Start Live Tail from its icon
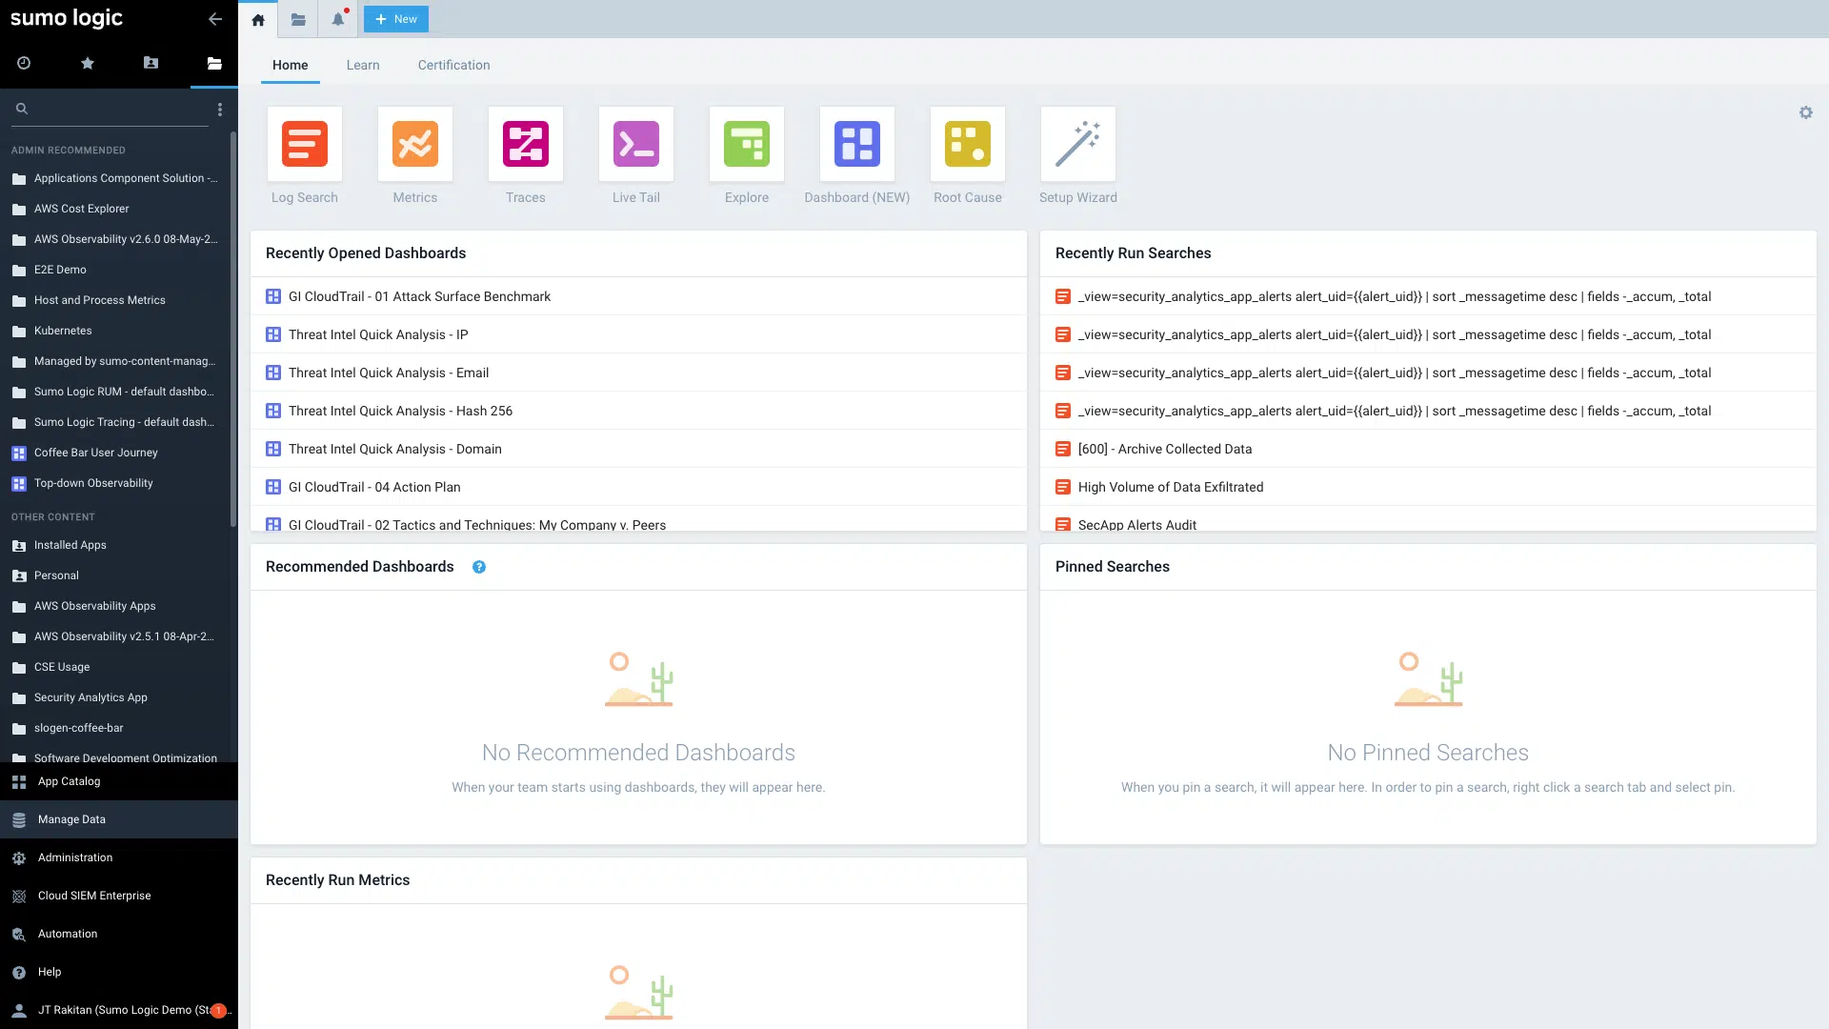This screenshot has height=1029, width=1829. (x=635, y=144)
